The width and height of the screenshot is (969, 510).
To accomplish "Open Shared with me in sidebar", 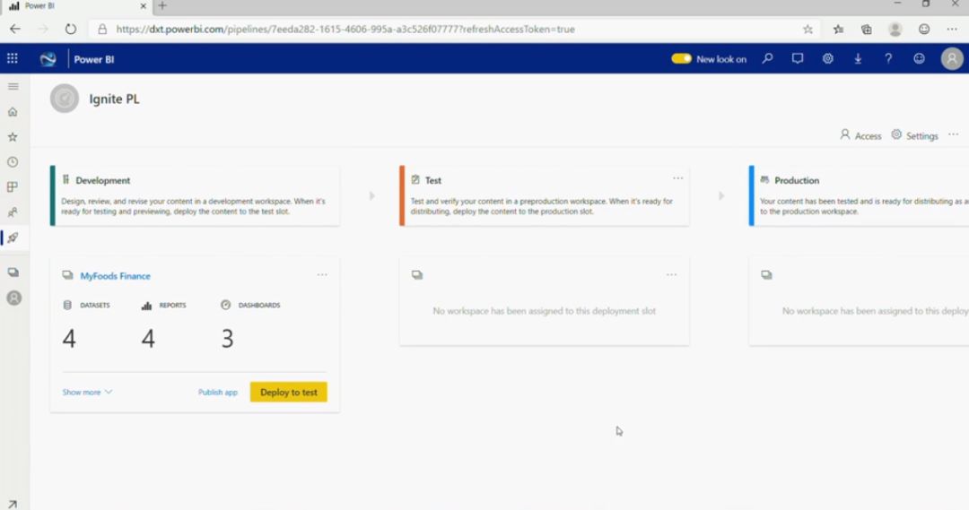I will coord(13,212).
